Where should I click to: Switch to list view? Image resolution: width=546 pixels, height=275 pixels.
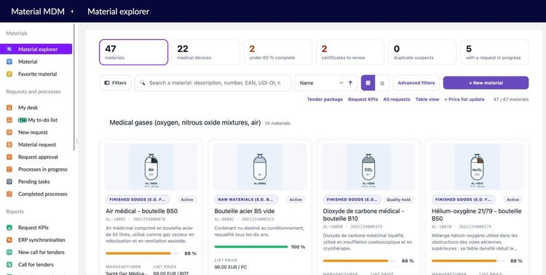click(x=382, y=83)
